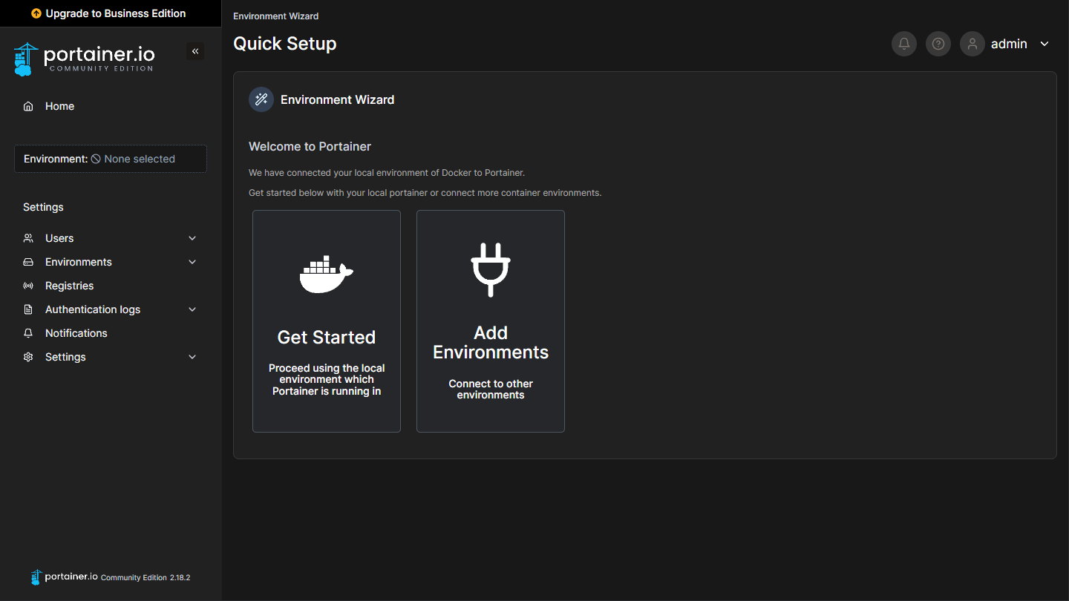Open Authentication logs menu item
The width and height of the screenshot is (1069, 601).
(111, 309)
